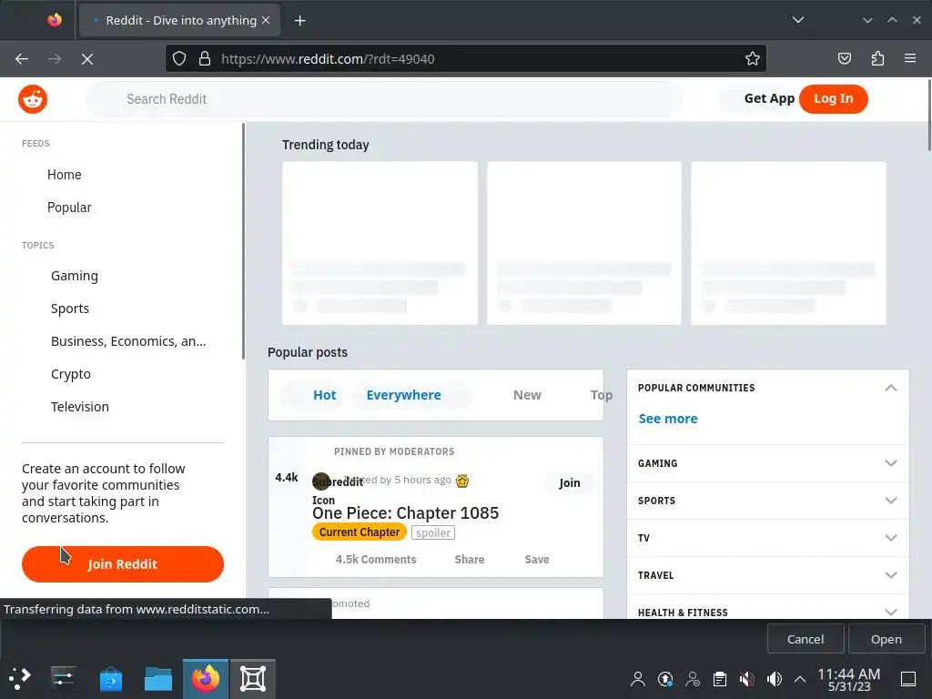Expand hidden system tray icons arrow

point(800,679)
